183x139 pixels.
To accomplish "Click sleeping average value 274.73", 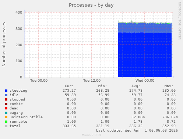I will (x=136, y=91).
